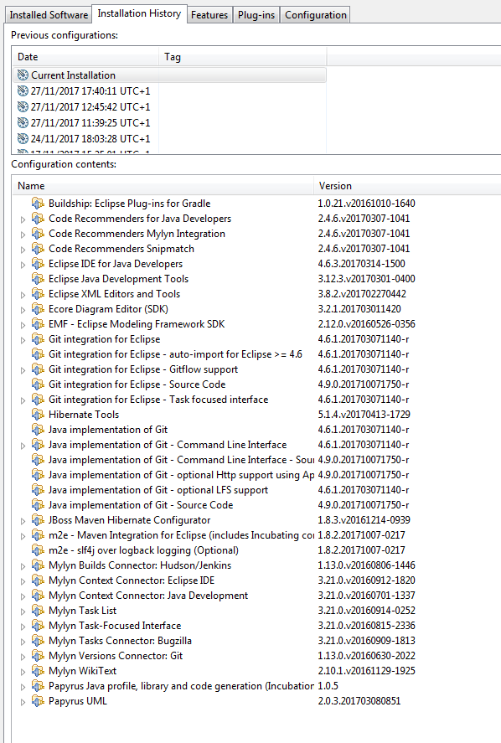Open the Plug-ins tab

click(x=256, y=15)
